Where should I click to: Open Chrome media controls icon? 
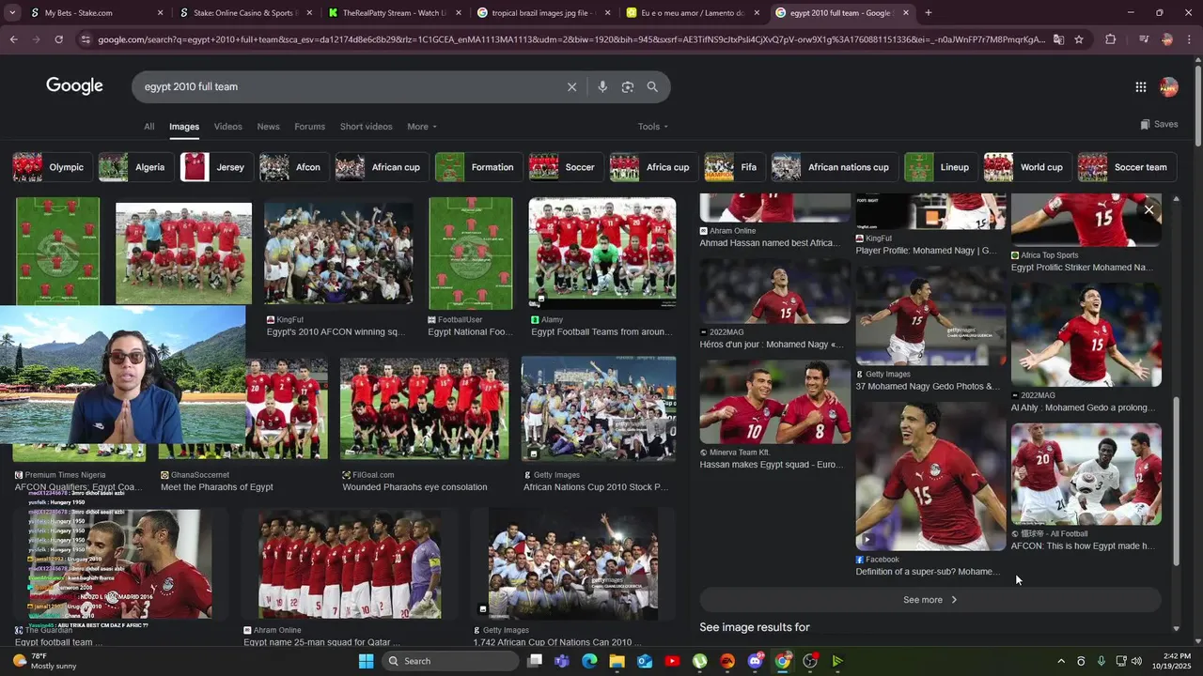tap(1143, 39)
